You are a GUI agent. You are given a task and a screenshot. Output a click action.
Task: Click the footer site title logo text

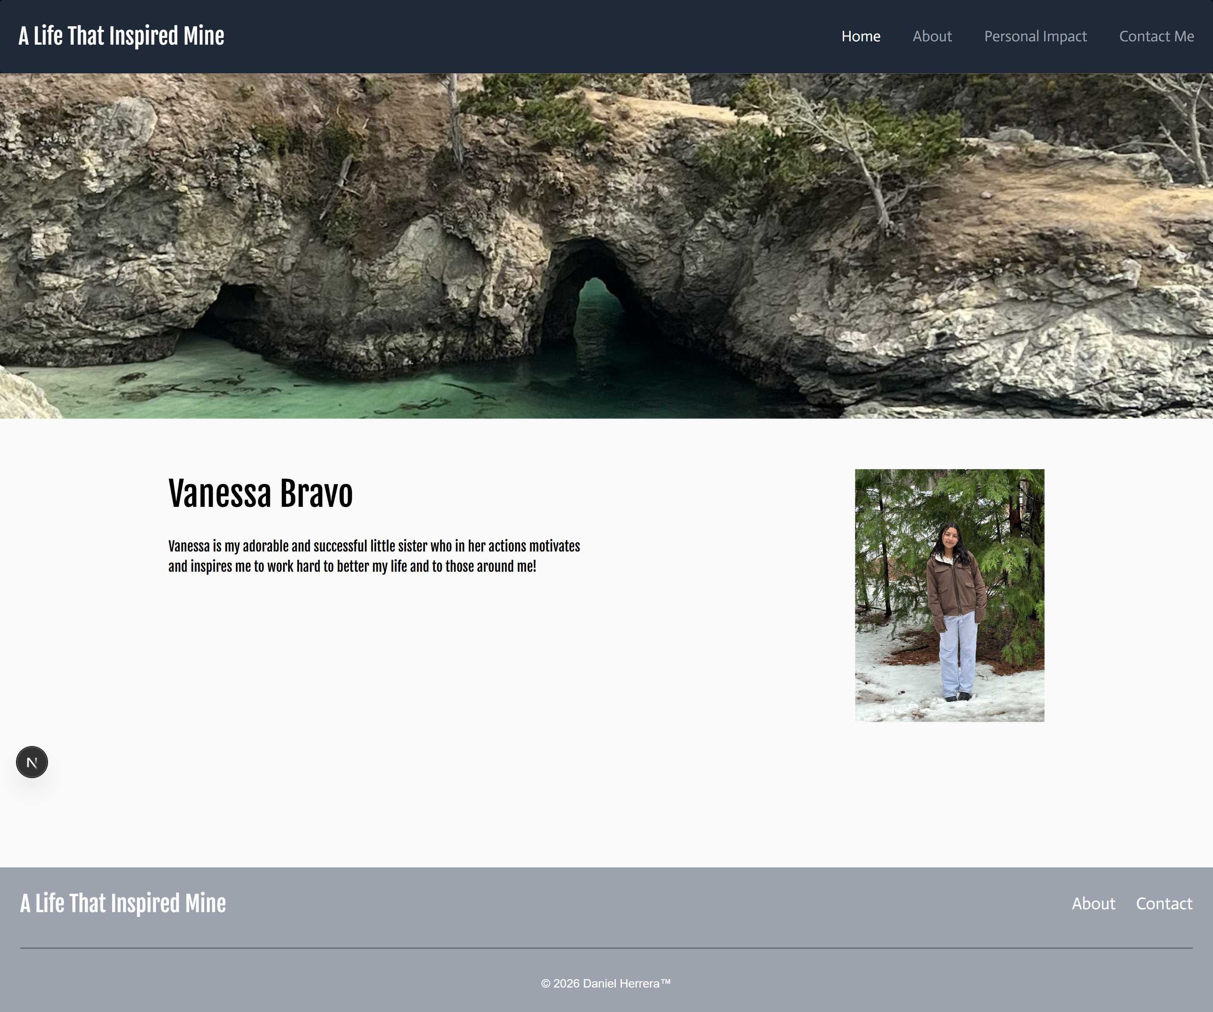(123, 903)
